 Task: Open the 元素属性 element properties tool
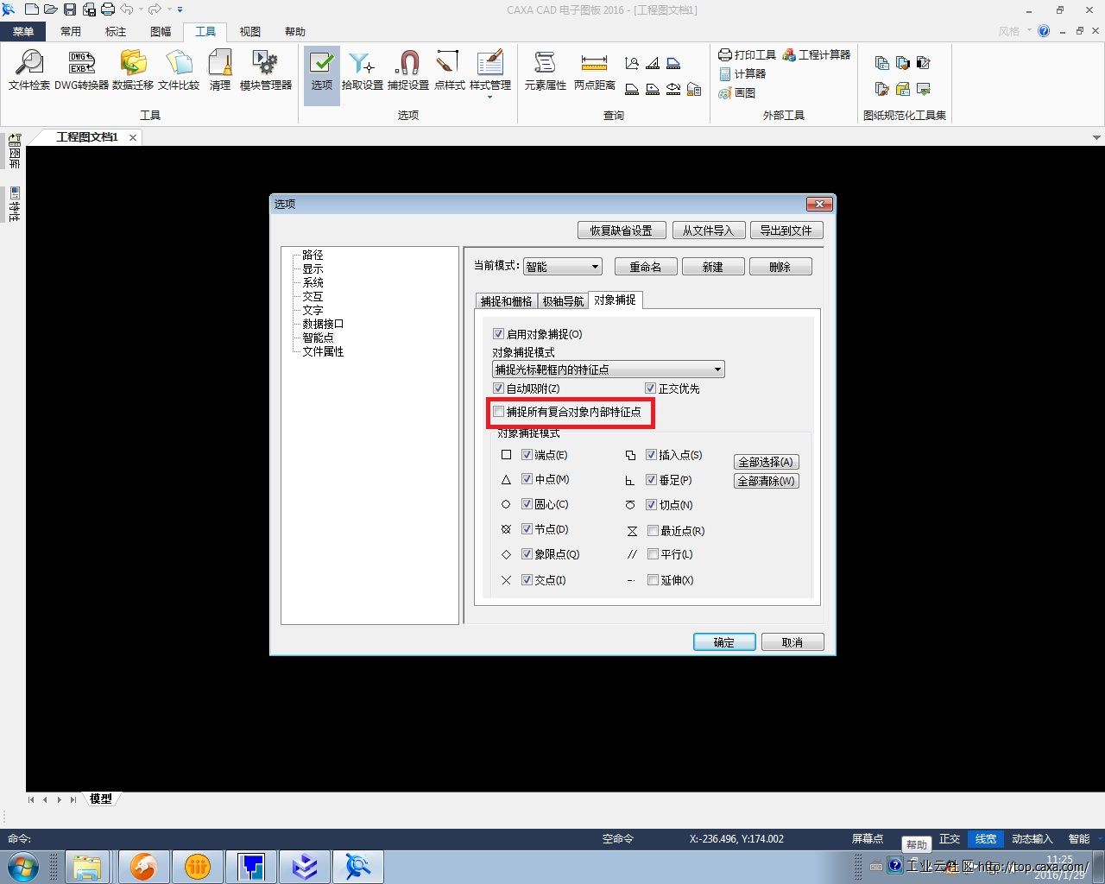click(545, 70)
